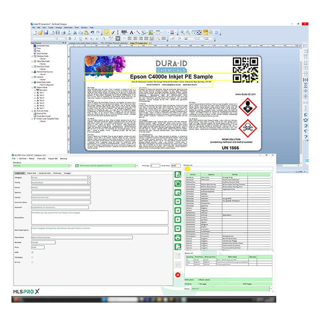This screenshot has height=320, width=320.
Task: Click the Review List vertical scrollbar in HLS PRO
Action: pos(271,213)
